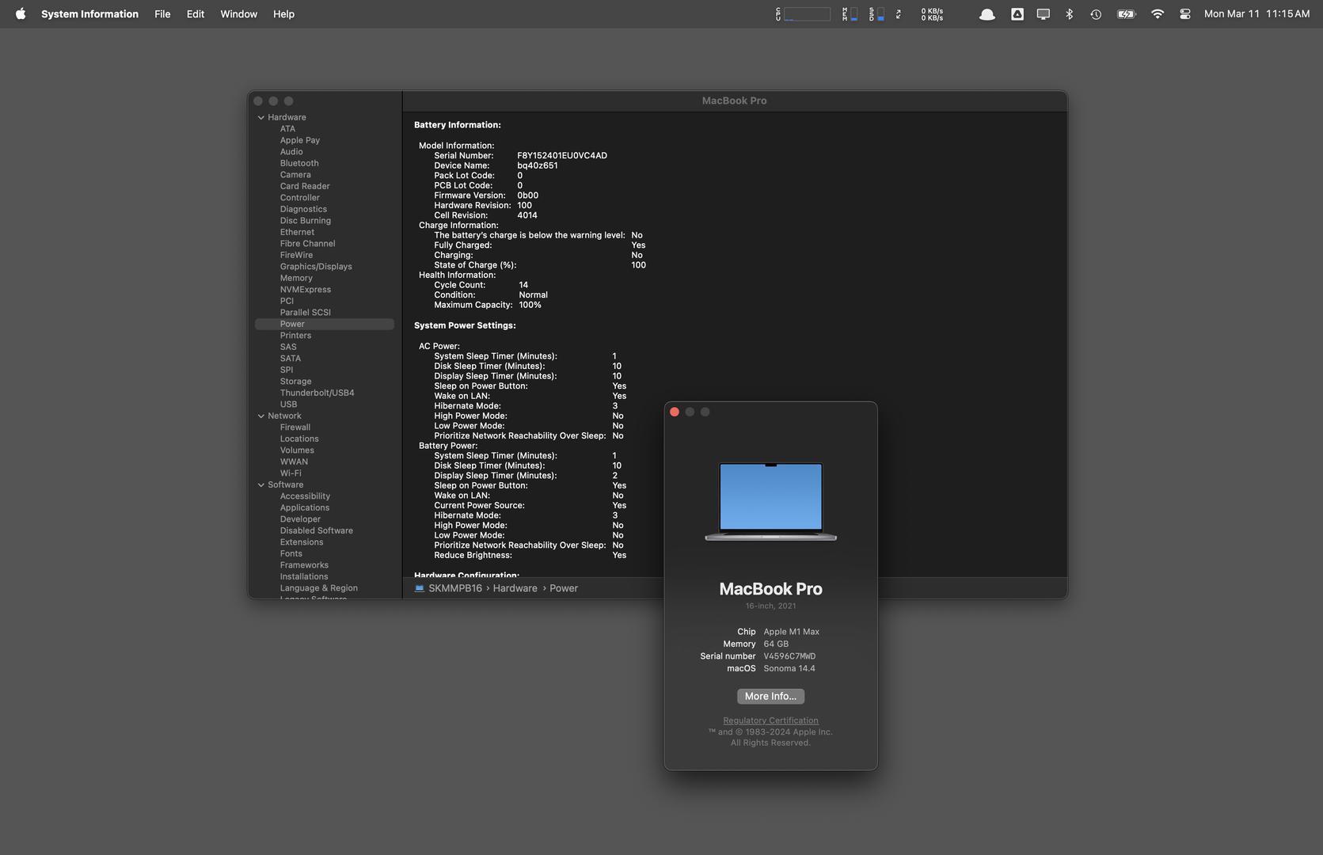Close the About This Mac window
This screenshot has width=1323, height=855.
675,412
